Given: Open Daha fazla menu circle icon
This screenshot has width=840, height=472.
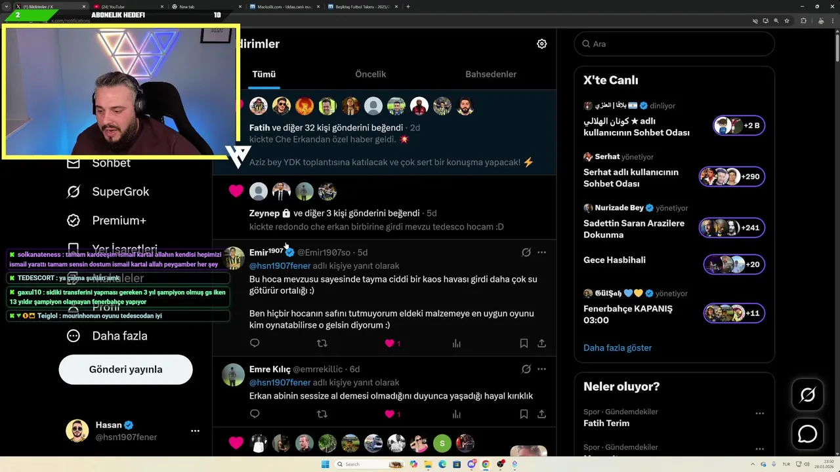Looking at the screenshot, I should 73,336.
